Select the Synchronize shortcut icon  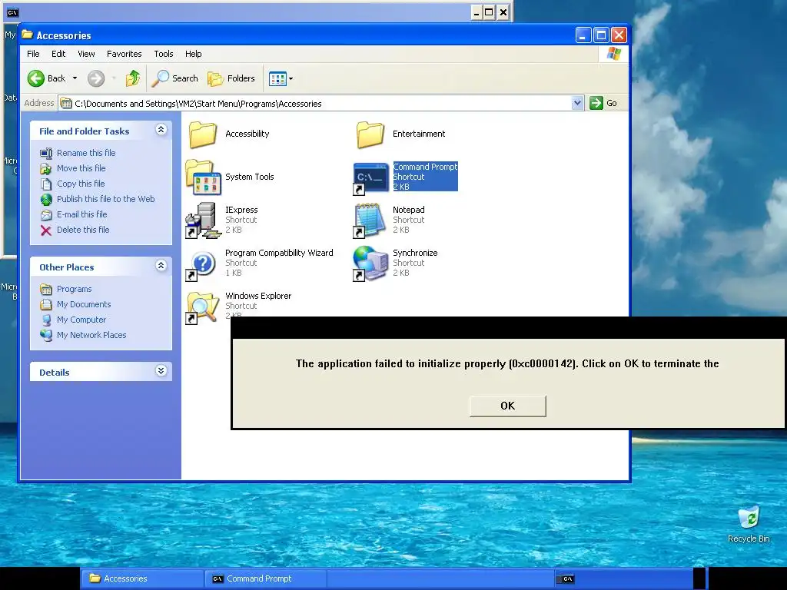point(370,264)
